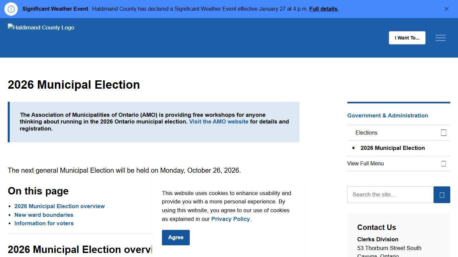This screenshot has height=257, width=458.
Task: Open Government & Administration sidebar heading
Action: click(387, 116)
